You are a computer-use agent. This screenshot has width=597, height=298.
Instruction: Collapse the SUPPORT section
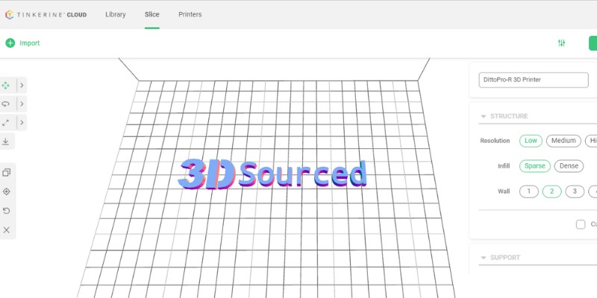(x=483, y=258)
